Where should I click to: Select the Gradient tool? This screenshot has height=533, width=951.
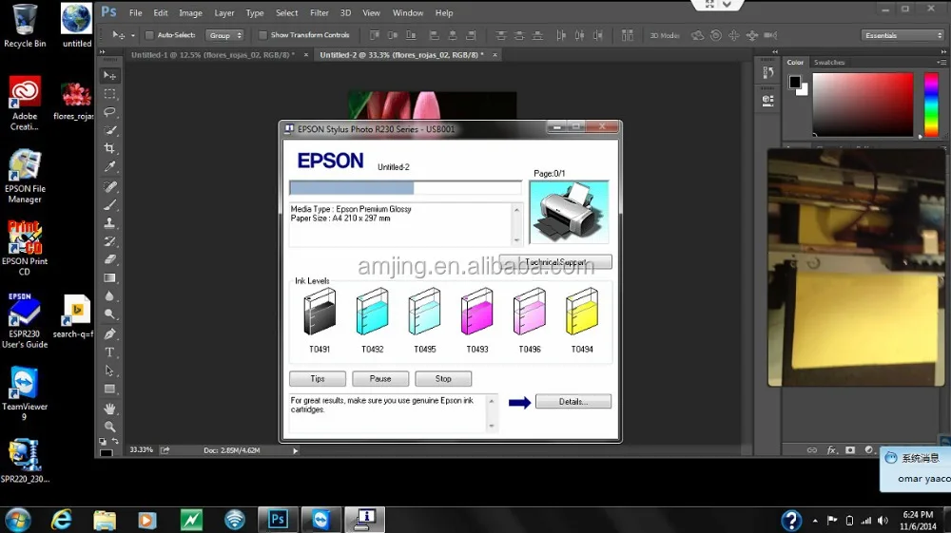(109, 278)
